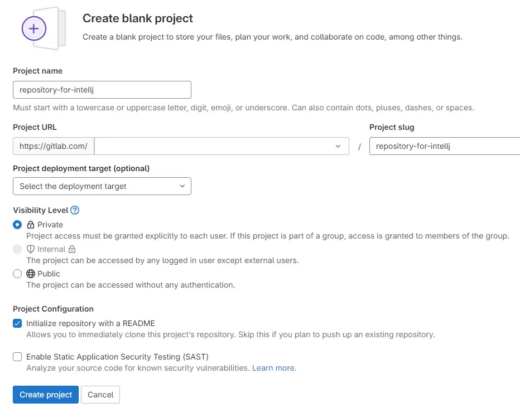The width and height of the screenshot is (520, 408).
Task: Click the disabled Internal radio button
Action: (17, 249)
